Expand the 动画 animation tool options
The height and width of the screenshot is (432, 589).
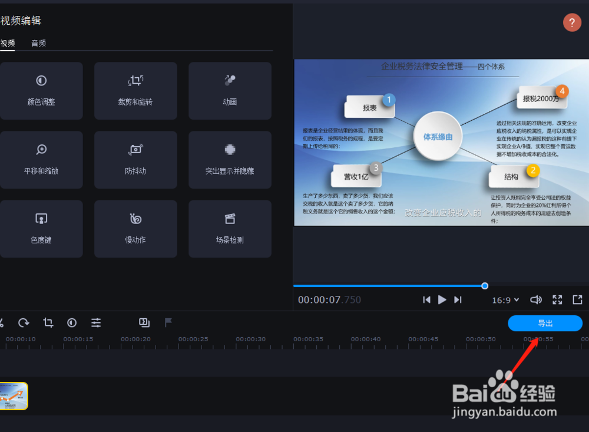click(230, 91)
